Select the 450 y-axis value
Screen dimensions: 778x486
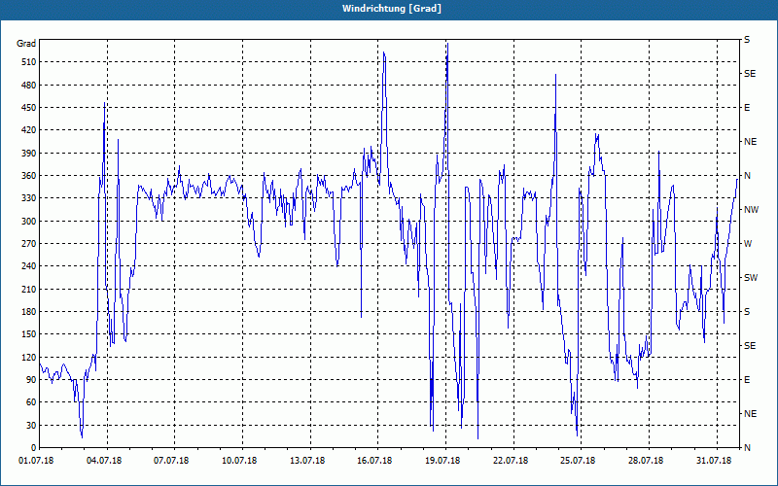(x=29, y=108)
